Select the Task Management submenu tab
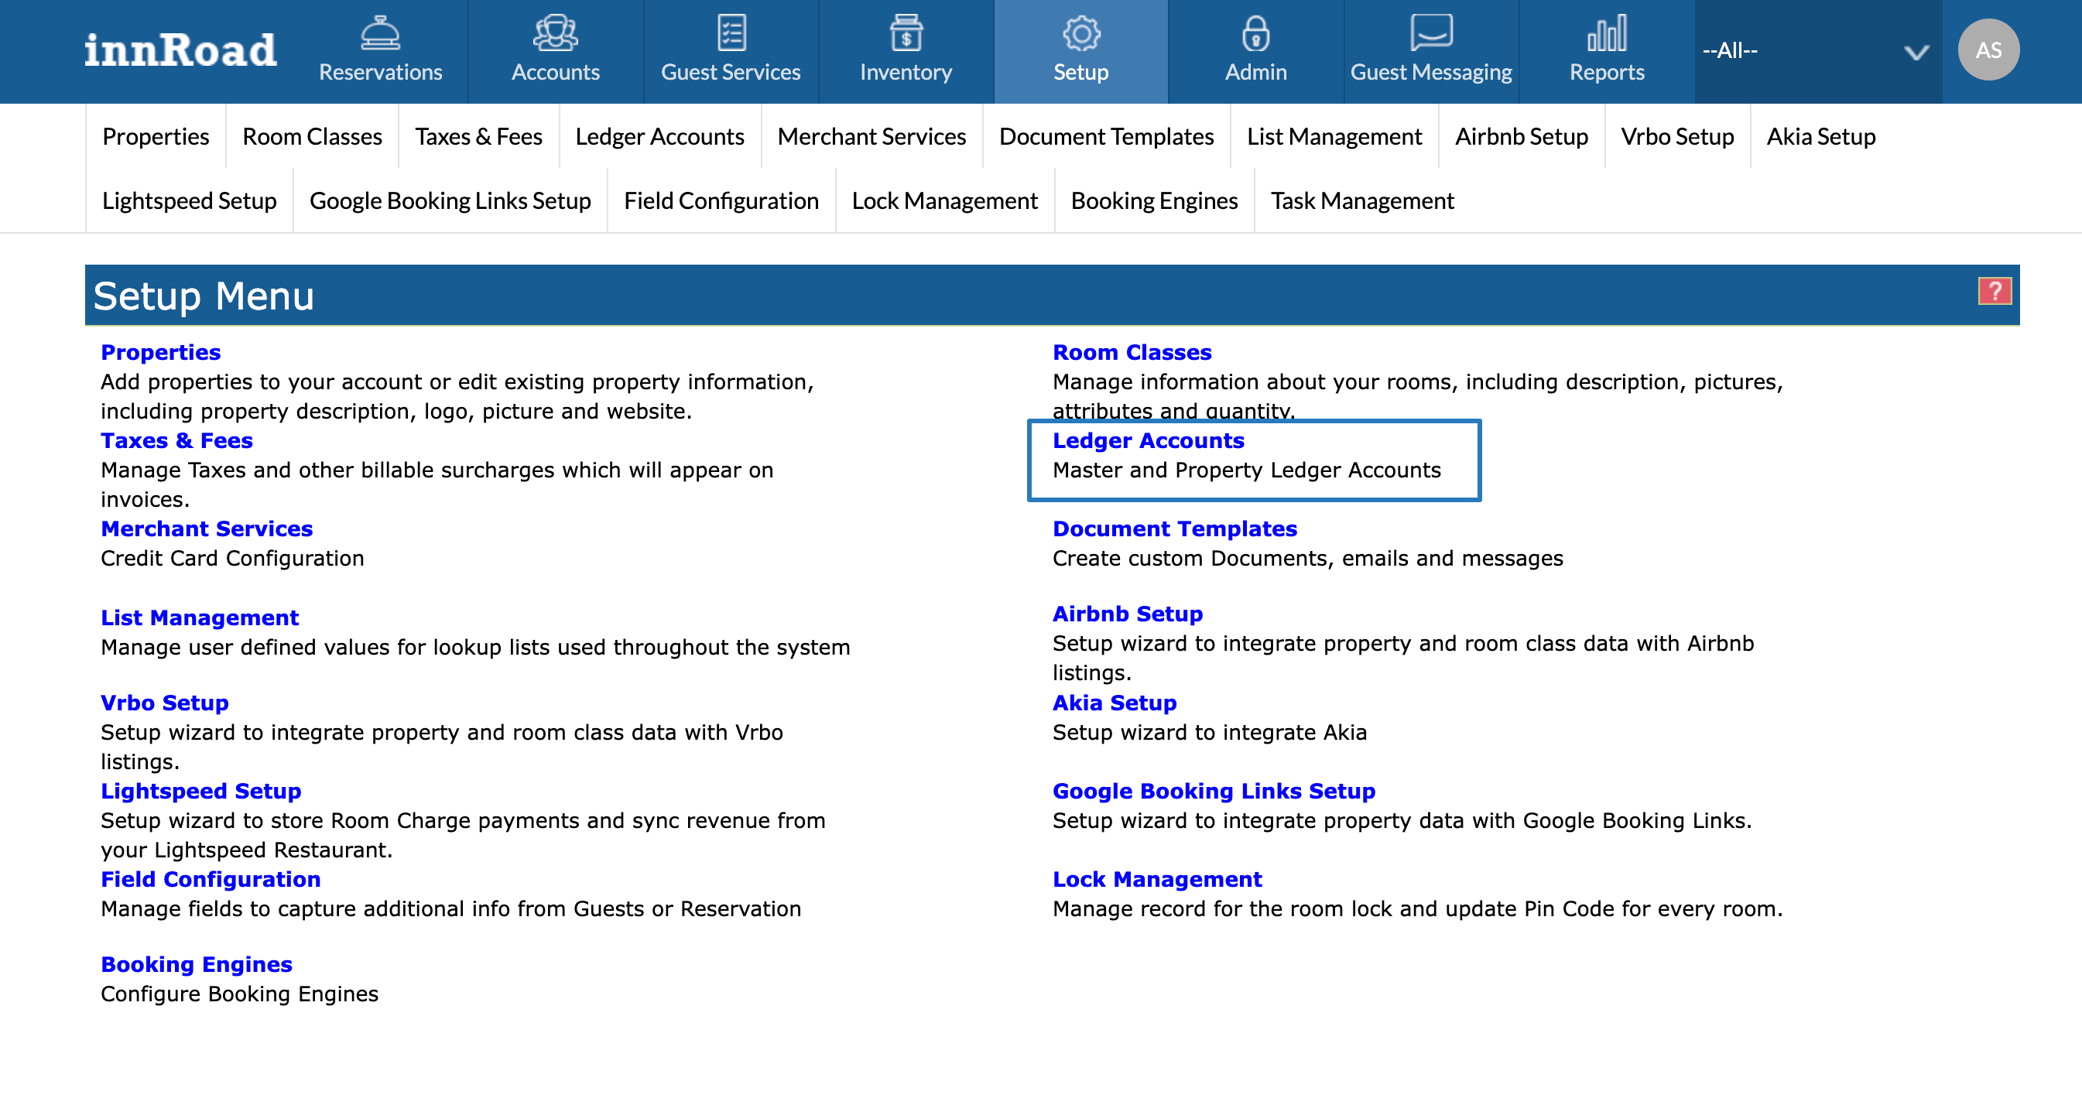This screenshot has height=1105, width=2082. [x=1362, y=200]
